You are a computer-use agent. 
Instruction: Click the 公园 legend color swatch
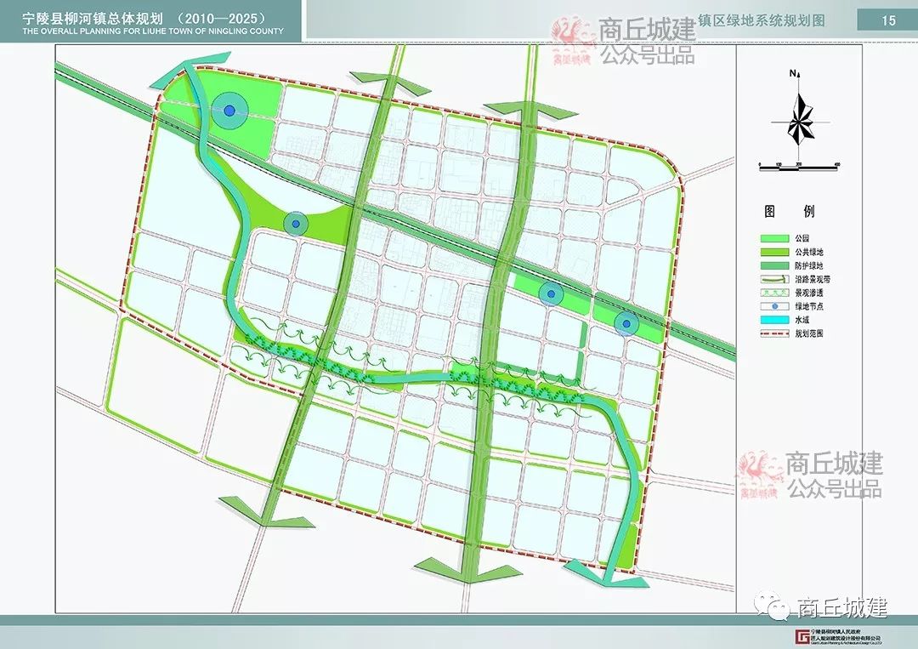[x=775, y=238]
